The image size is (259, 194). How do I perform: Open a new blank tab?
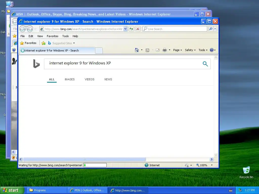click(x=99, y=51)
